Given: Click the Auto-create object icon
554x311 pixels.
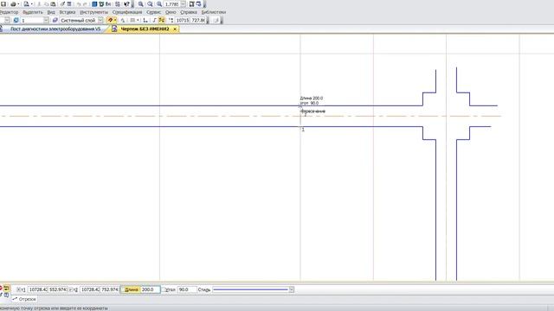Looking at the screenshot, I should pyautogui.click(x=6, y=288).
